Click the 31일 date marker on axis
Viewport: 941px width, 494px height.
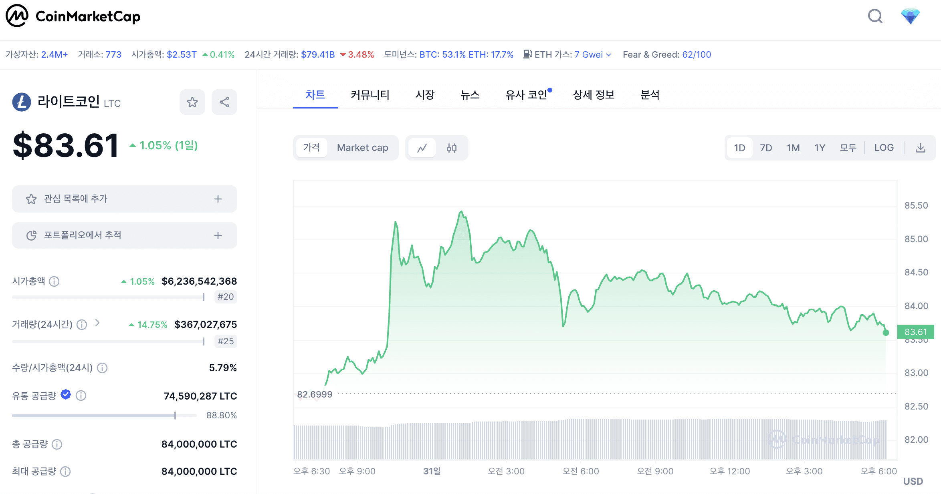click(432, 471)
